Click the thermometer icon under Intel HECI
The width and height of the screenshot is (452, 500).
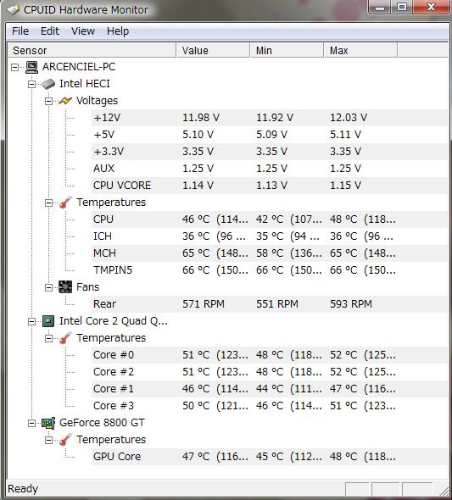pyautogui.click(x=65, y=203)
